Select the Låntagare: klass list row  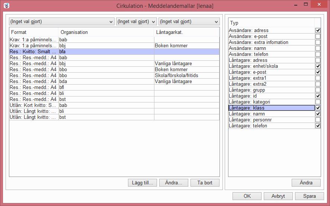272,108
